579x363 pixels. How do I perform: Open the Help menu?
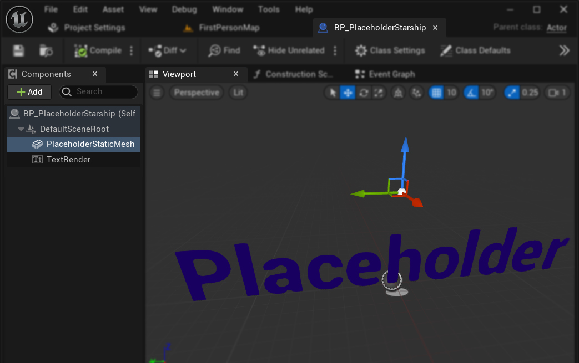point(304,9)
